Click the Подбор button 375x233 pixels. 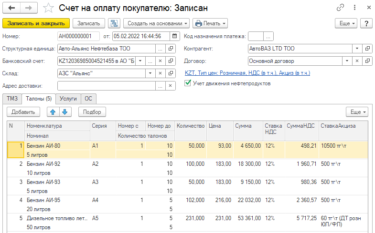[x=92, y=112]
